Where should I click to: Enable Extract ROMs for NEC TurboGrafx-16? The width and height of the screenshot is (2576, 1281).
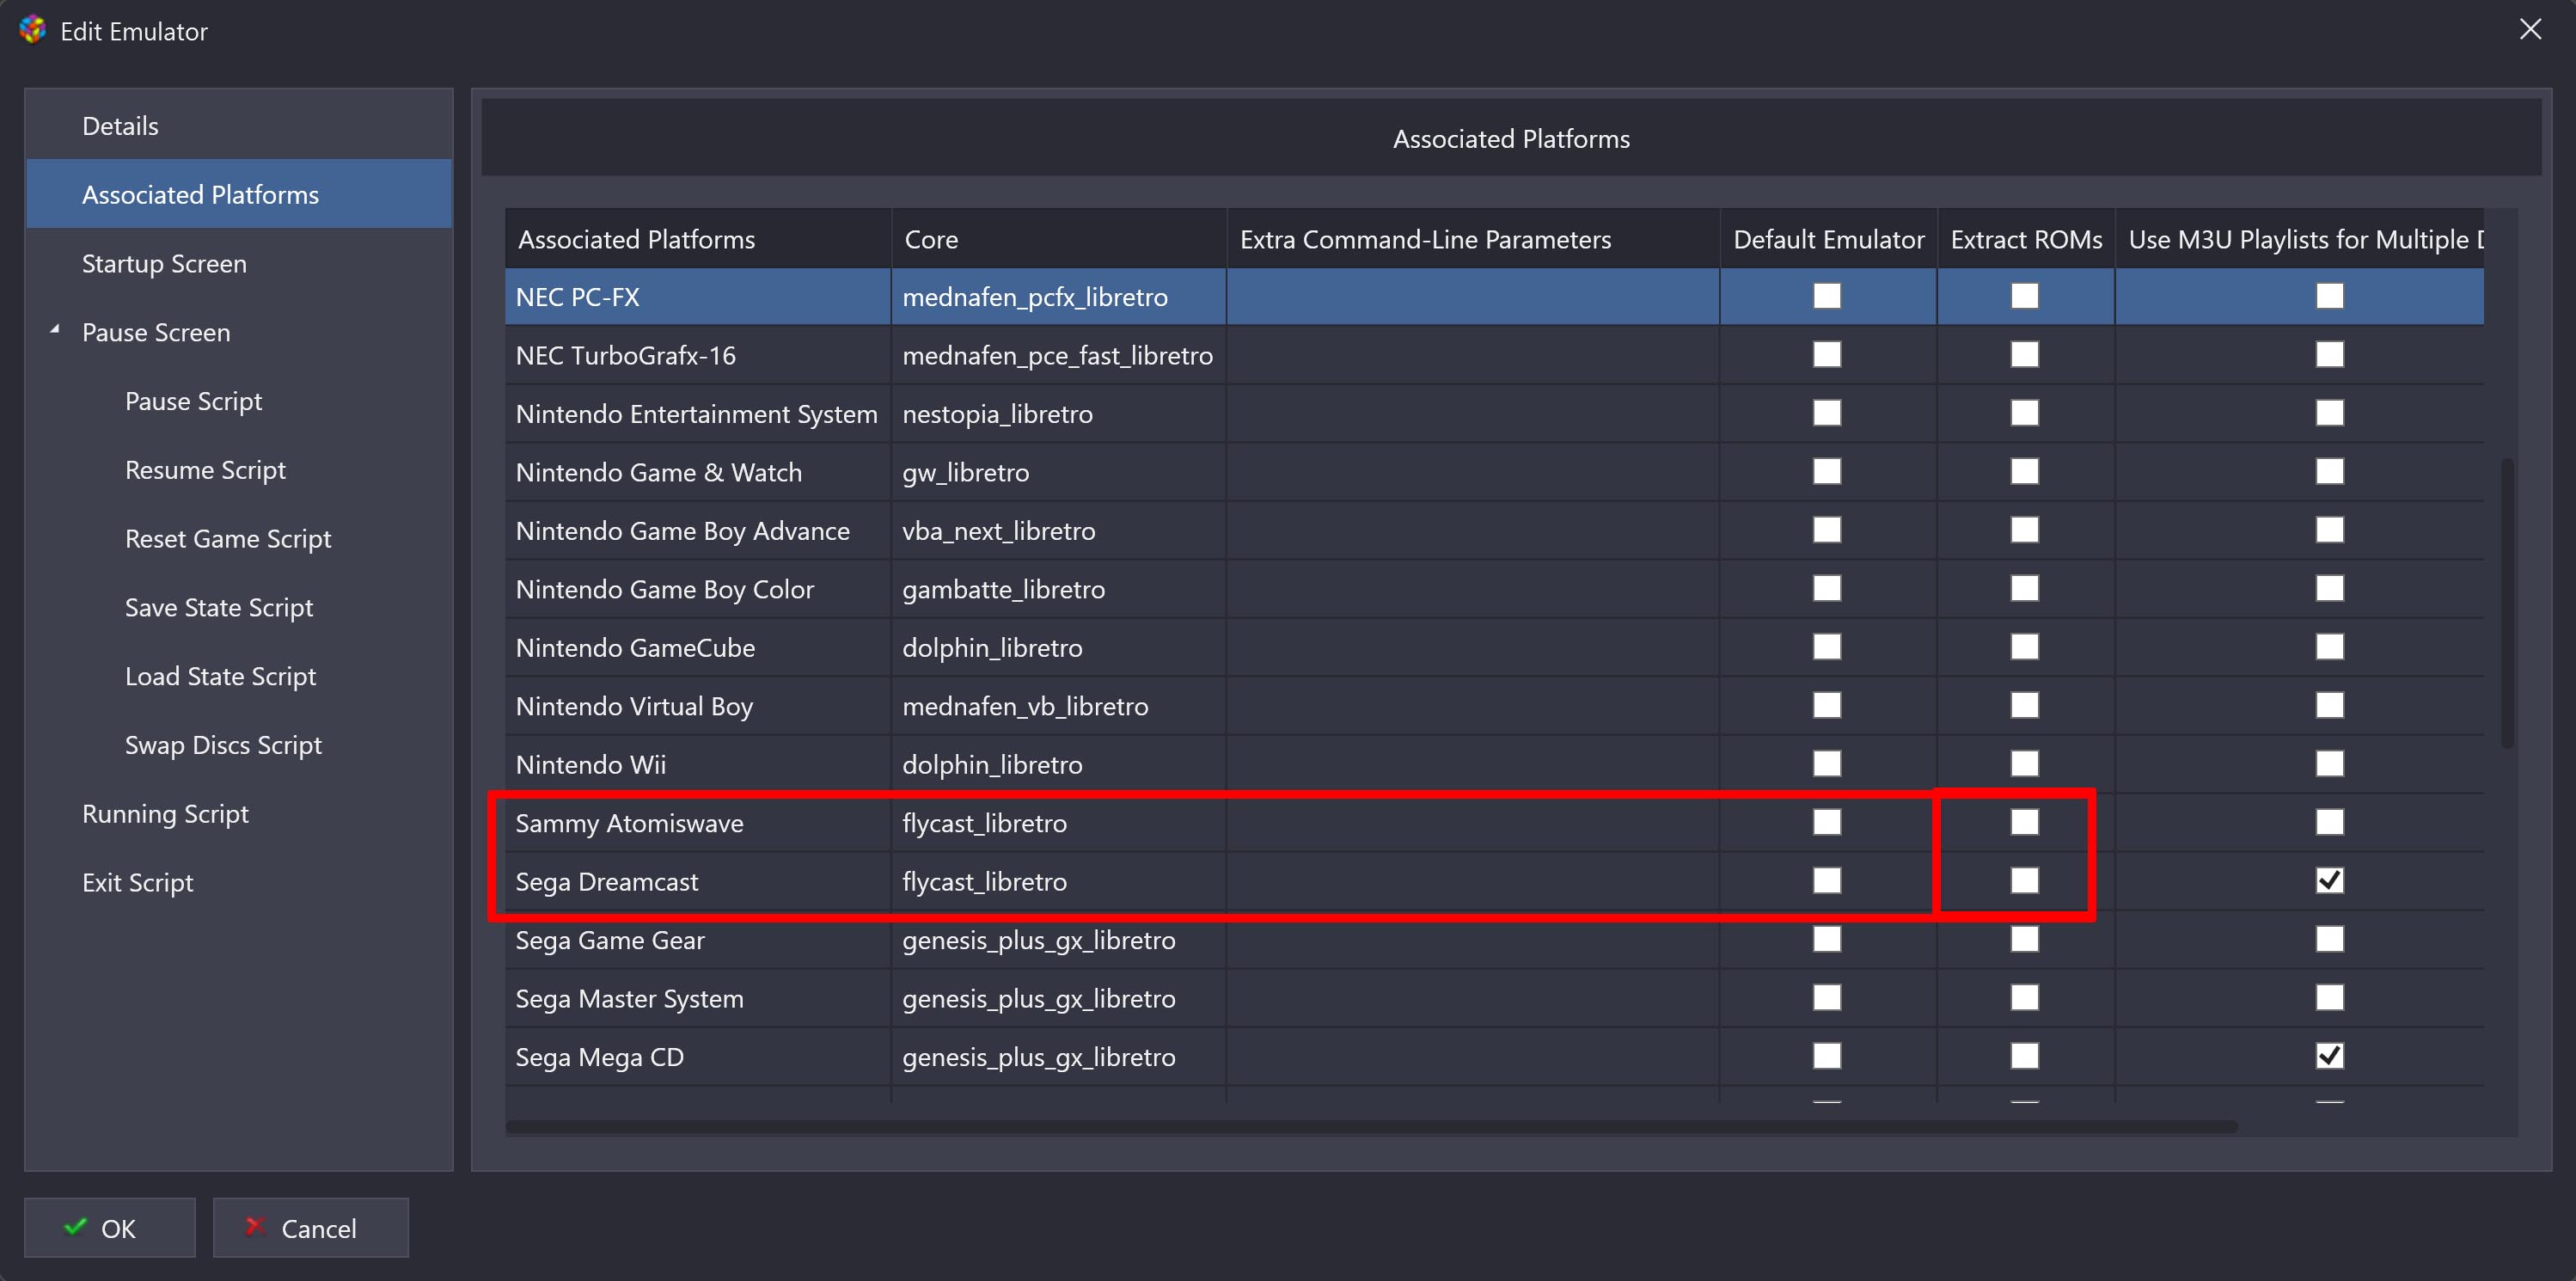tap(2025, 354)
